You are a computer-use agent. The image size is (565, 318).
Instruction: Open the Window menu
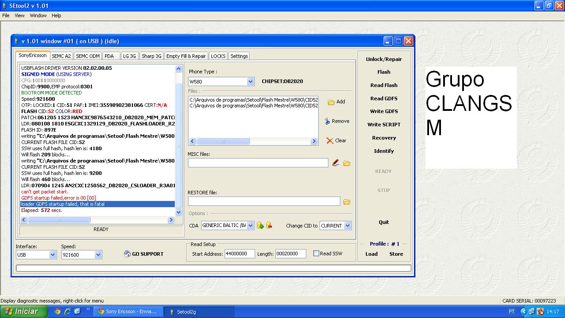tap(38, 15)
